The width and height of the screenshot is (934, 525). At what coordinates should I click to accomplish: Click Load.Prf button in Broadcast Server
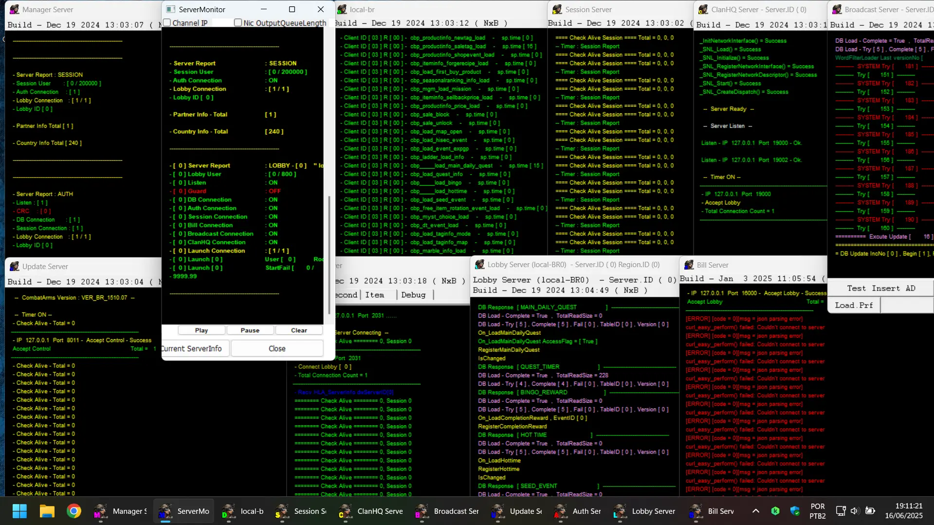click(x=854, y=305)
